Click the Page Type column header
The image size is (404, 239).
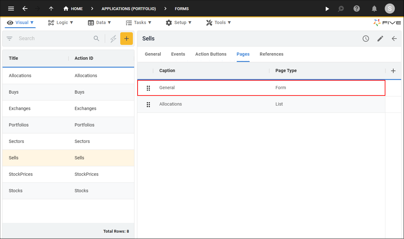(286, 70)
